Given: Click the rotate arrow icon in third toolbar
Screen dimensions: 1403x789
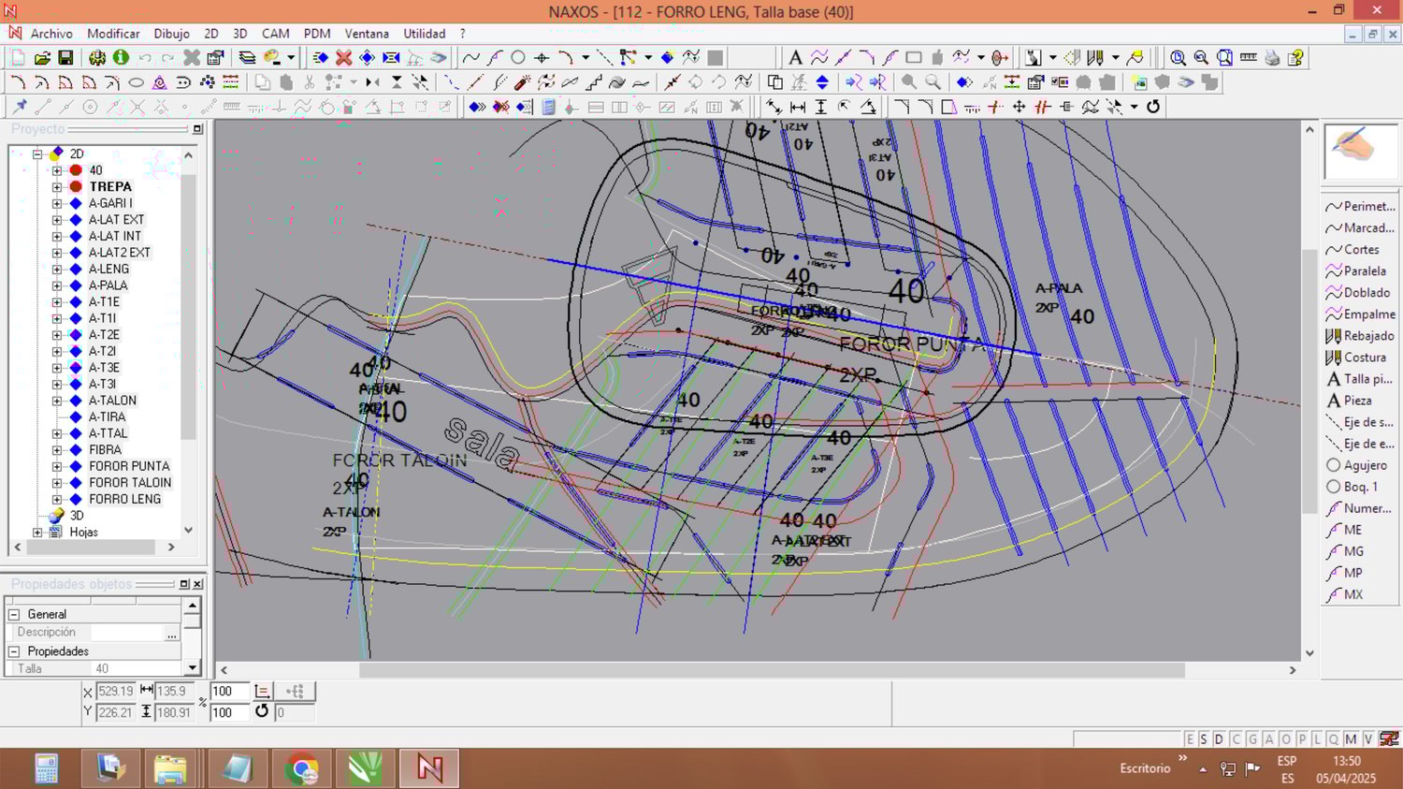Looking at the screenshot, I should click(1153, 107).
